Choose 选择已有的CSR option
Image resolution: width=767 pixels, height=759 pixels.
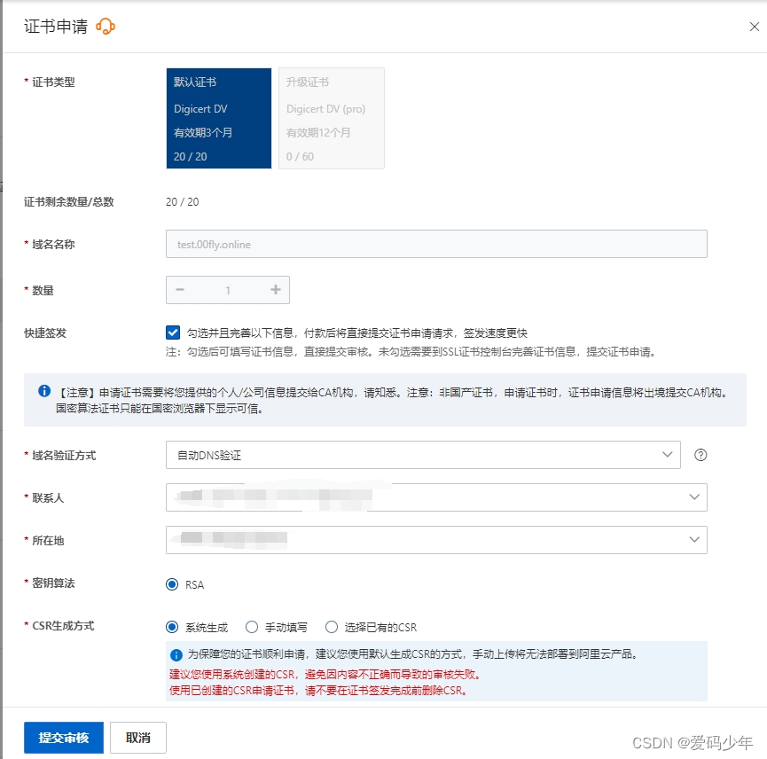point(332,627)
